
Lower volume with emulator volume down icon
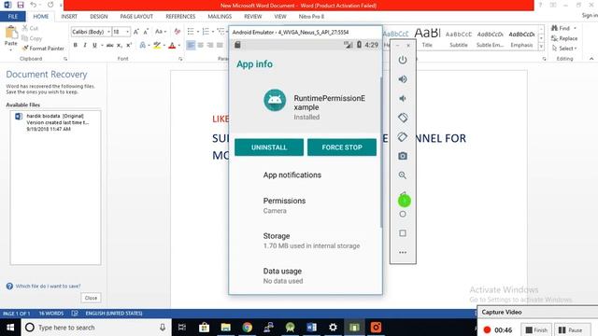point(403,98)
